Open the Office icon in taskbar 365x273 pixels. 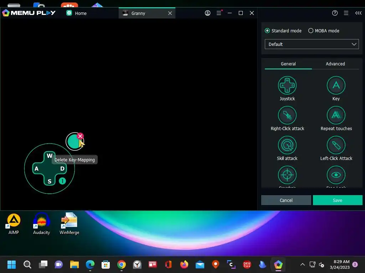(x=168, y=264)
